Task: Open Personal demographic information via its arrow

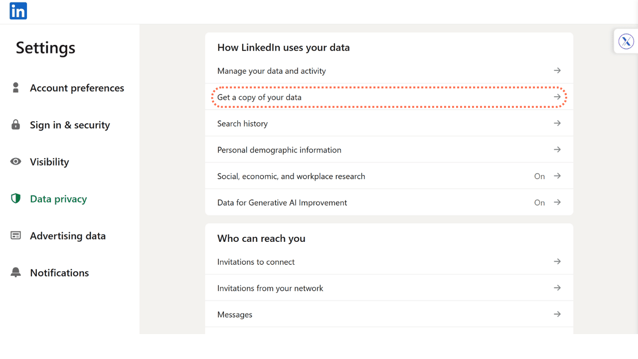Action: 557,150
